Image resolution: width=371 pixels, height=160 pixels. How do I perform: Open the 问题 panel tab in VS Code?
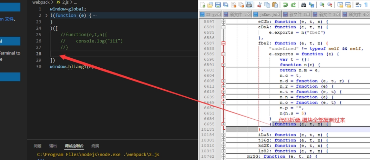[x=38, y=146]
